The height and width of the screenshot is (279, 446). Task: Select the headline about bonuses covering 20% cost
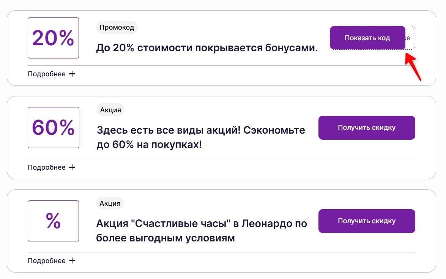pos(207,47)
